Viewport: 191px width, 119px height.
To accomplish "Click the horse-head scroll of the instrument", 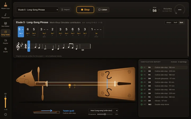I will 25,78.
